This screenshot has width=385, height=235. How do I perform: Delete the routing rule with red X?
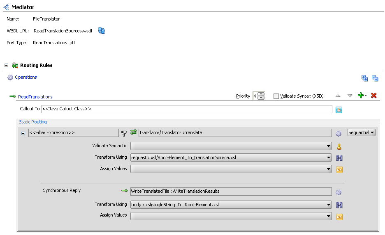(x=374, y=96)
